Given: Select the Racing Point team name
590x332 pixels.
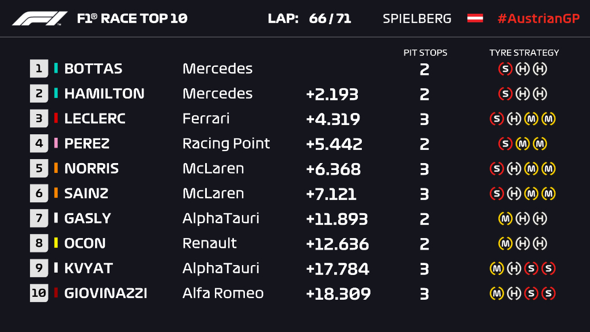Looking at the screenshot, I should [226, 144].
